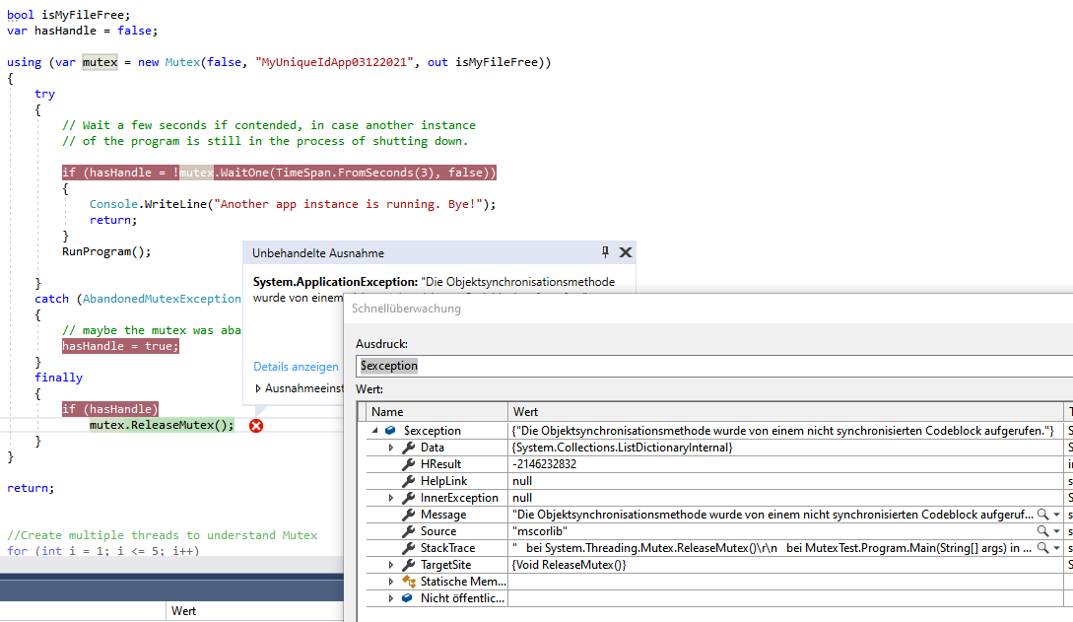Open visualizer dropdown arrow in Message row

click(x=1056, y=515)
